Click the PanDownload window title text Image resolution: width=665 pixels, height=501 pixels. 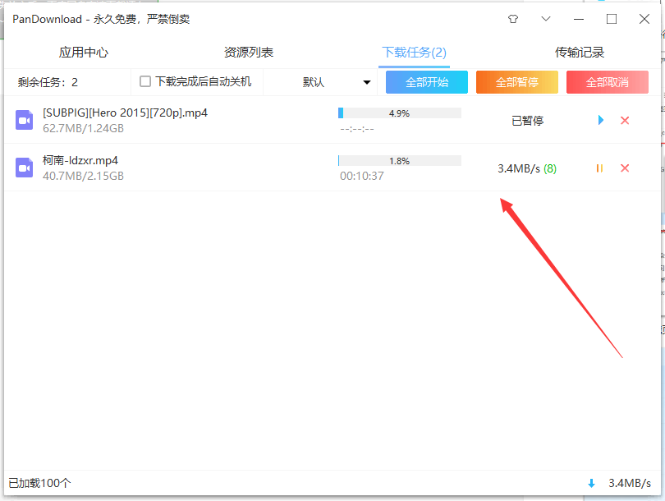point(101,19)
